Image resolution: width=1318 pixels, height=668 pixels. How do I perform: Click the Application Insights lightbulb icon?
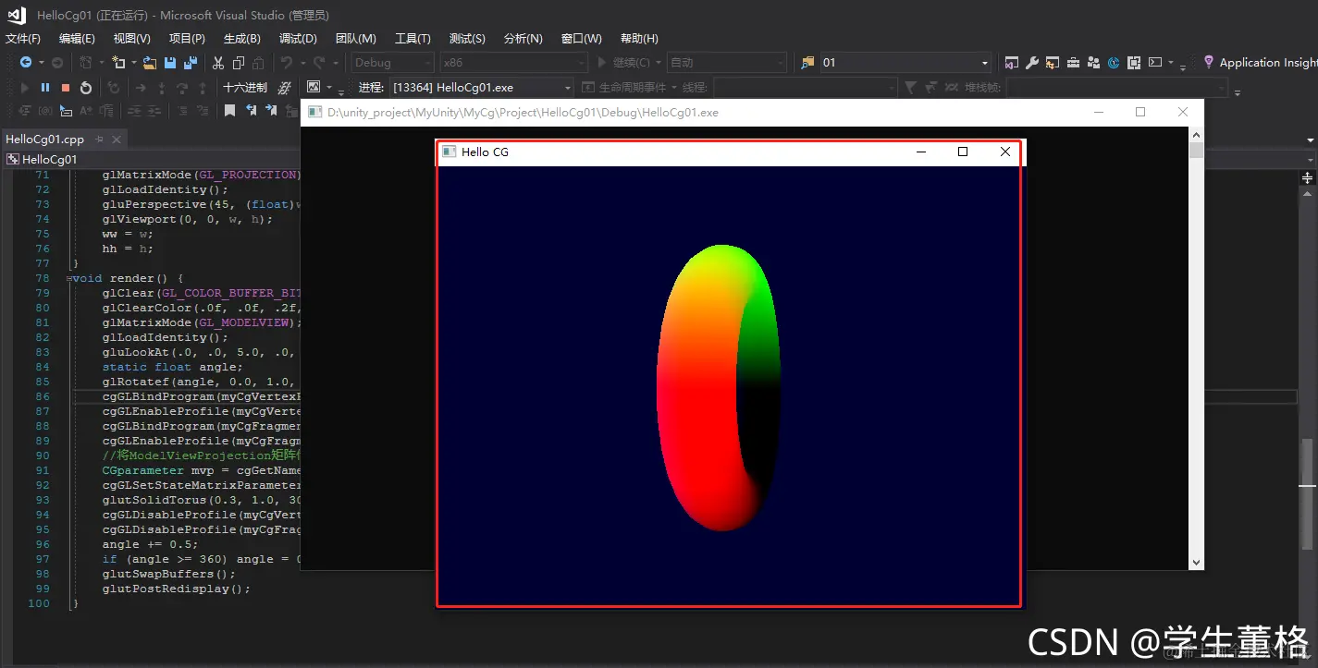click(x=1208, y=62)
